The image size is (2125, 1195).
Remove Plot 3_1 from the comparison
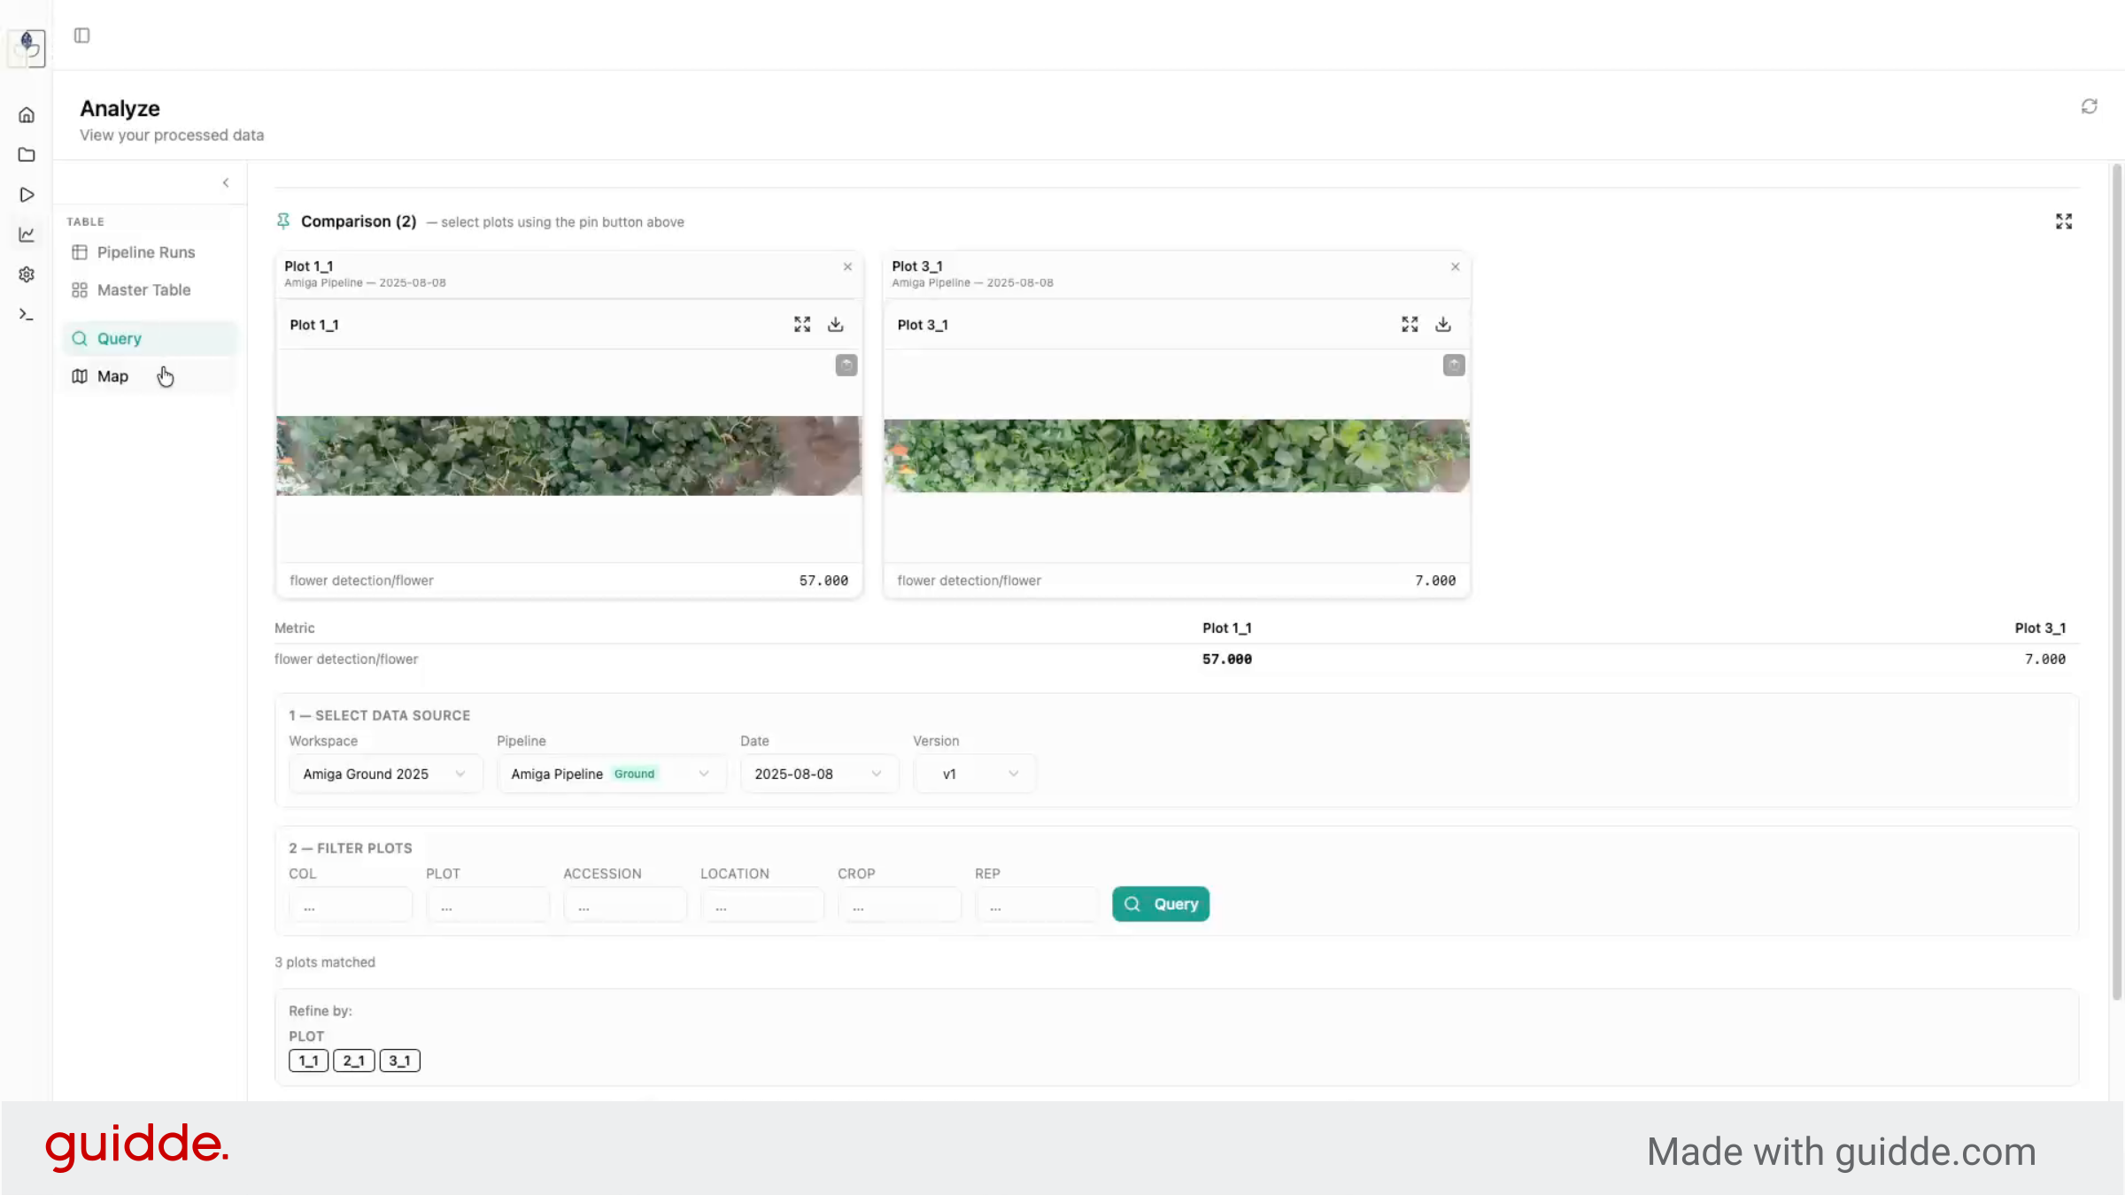1455,266
